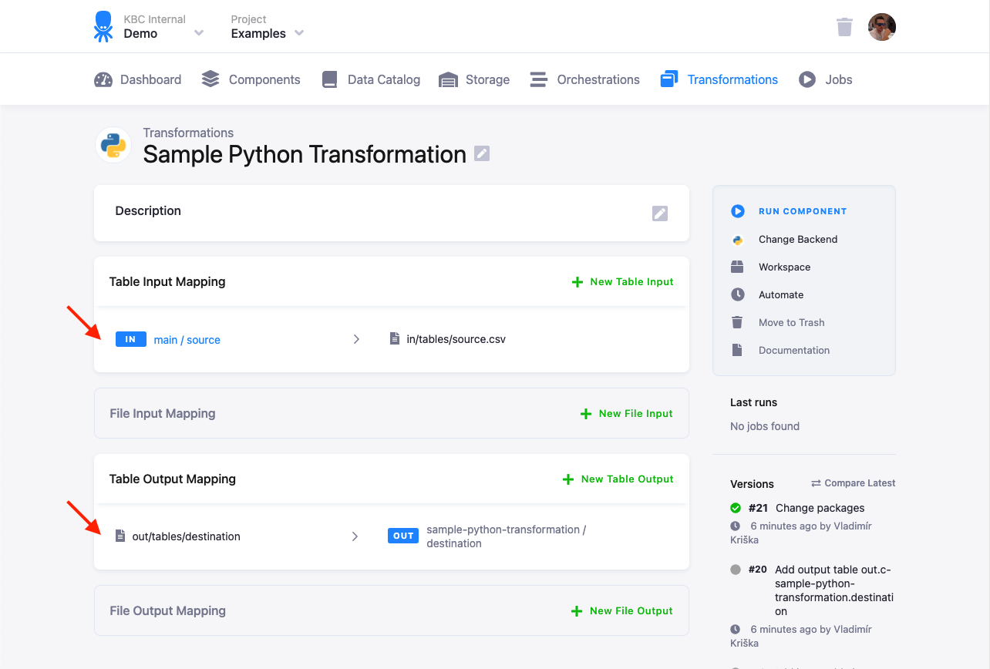Click the trash bin icon in header
The width and height of the screenshot is (990, 669).
click(844, 27)
